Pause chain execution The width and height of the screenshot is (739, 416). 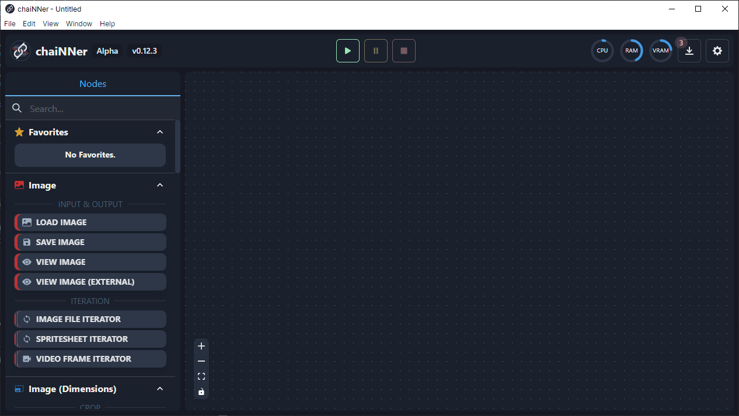(375, 51)
